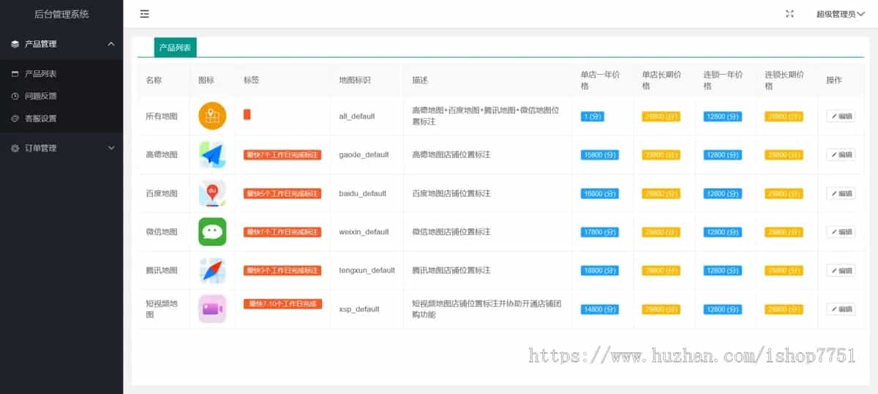
Task: Click the 腾讯地图 compass icon
Action: click(x=212, y=270)
